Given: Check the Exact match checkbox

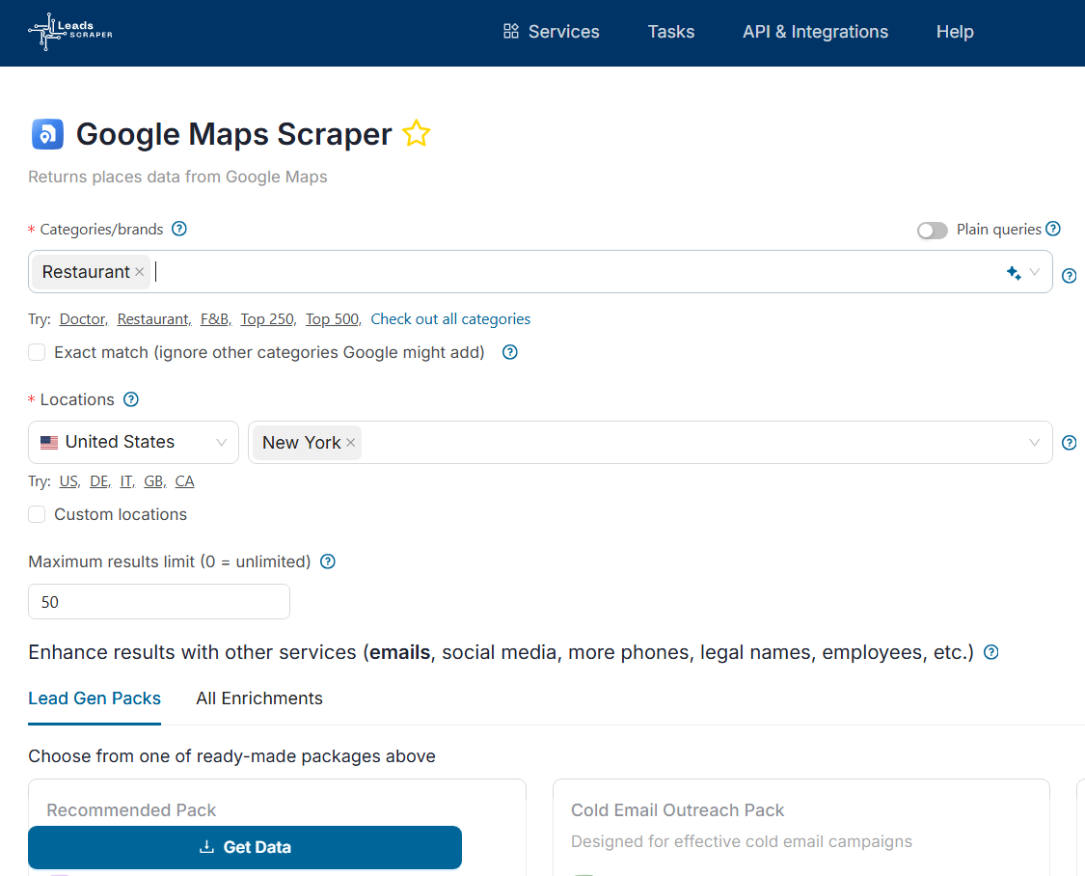Looking at the screenshot, I should click(x=36, y=352).
